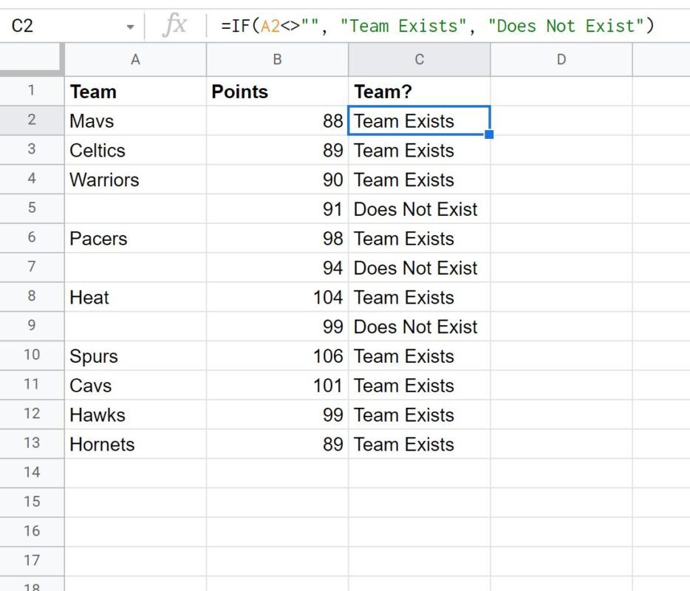
Task: Open the Name Box dropdown arrow
Action: [130, 27]
